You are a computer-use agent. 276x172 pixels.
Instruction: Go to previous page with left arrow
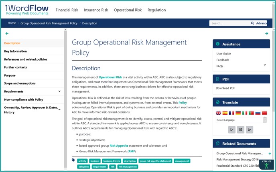[7, 33]
